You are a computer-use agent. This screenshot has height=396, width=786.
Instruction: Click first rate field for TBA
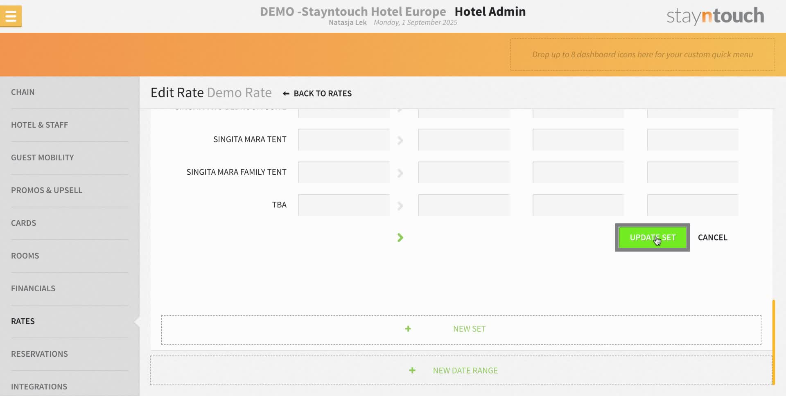(x=344, y=205)
